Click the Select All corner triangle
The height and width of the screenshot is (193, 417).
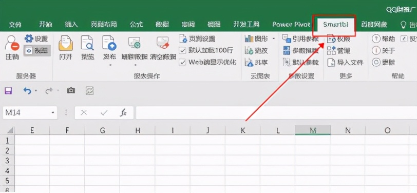click(10, 130)
